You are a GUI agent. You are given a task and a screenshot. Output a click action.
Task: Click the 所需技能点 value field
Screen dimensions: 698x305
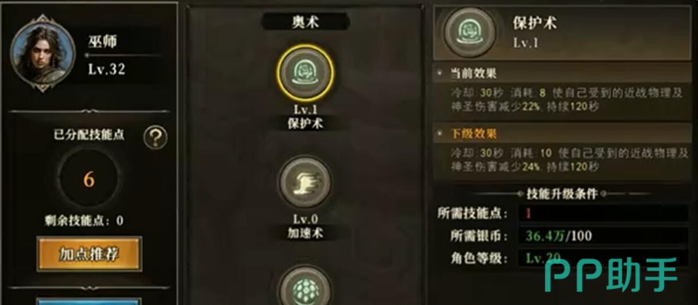pyautogui.click(x=603, y=213)
